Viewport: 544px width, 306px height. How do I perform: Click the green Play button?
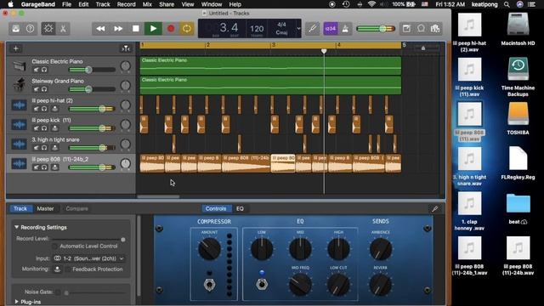[153, 28]
